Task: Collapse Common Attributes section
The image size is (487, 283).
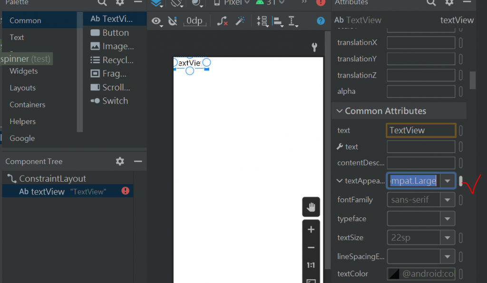Action: [340, 111]
